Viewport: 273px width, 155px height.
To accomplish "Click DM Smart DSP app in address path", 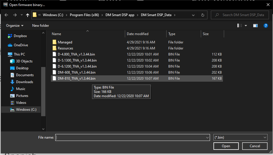I will [x=120, y=15].
